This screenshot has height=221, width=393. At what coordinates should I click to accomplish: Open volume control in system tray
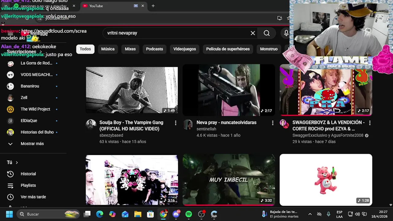pyautogui.click(x=357, y=214)
